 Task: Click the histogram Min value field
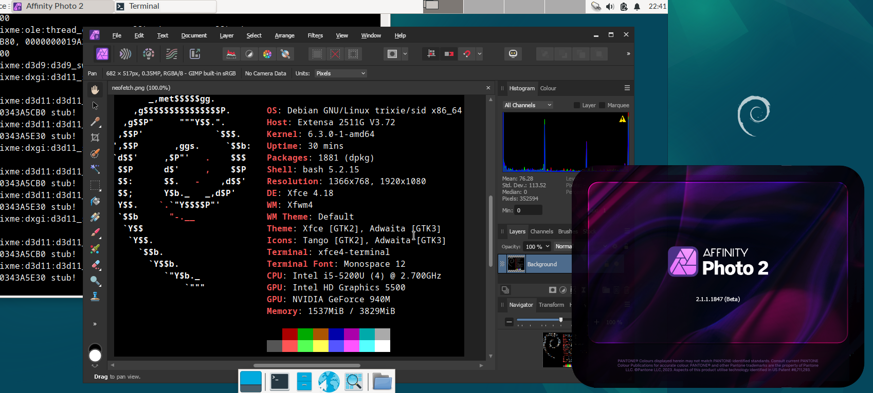[x=529, y=210]
